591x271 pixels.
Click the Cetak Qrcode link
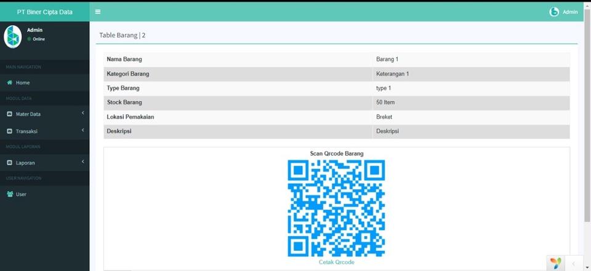[337, 262]
